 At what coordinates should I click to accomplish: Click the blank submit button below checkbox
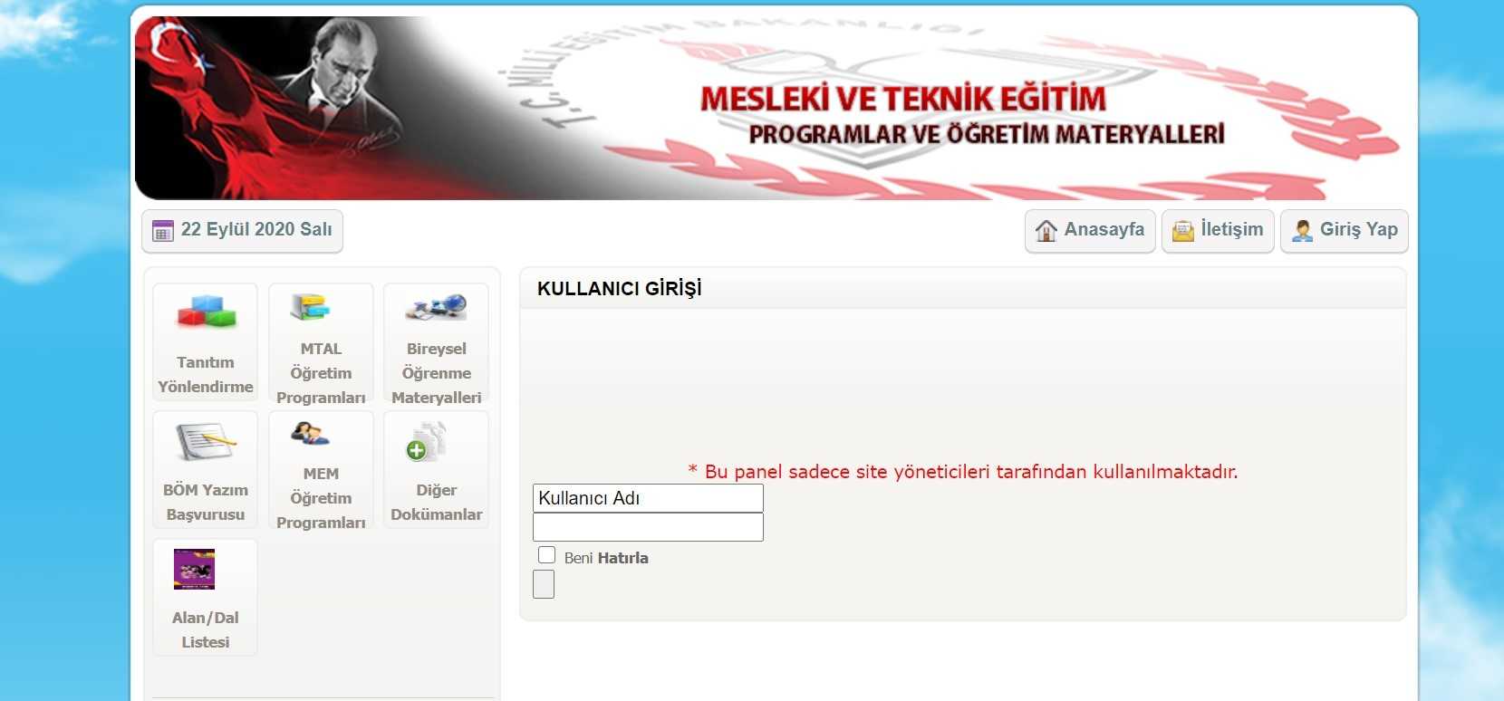tap(544, 584)
